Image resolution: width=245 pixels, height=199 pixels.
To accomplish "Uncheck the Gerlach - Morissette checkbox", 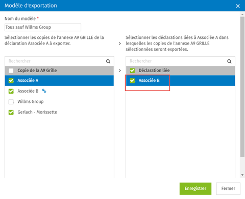I will tap(11, 112).
